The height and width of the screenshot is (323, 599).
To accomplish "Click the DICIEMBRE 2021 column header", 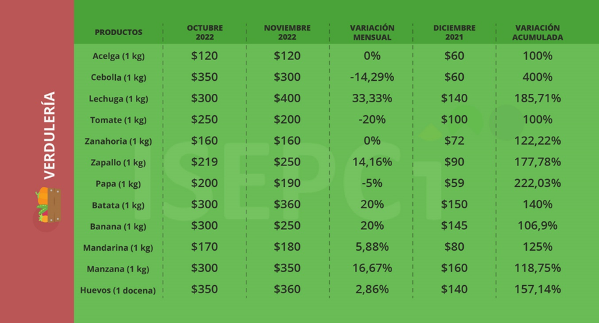I will [454, 33].
